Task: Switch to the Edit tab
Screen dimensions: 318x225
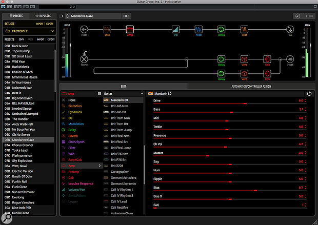Action: 123,86
